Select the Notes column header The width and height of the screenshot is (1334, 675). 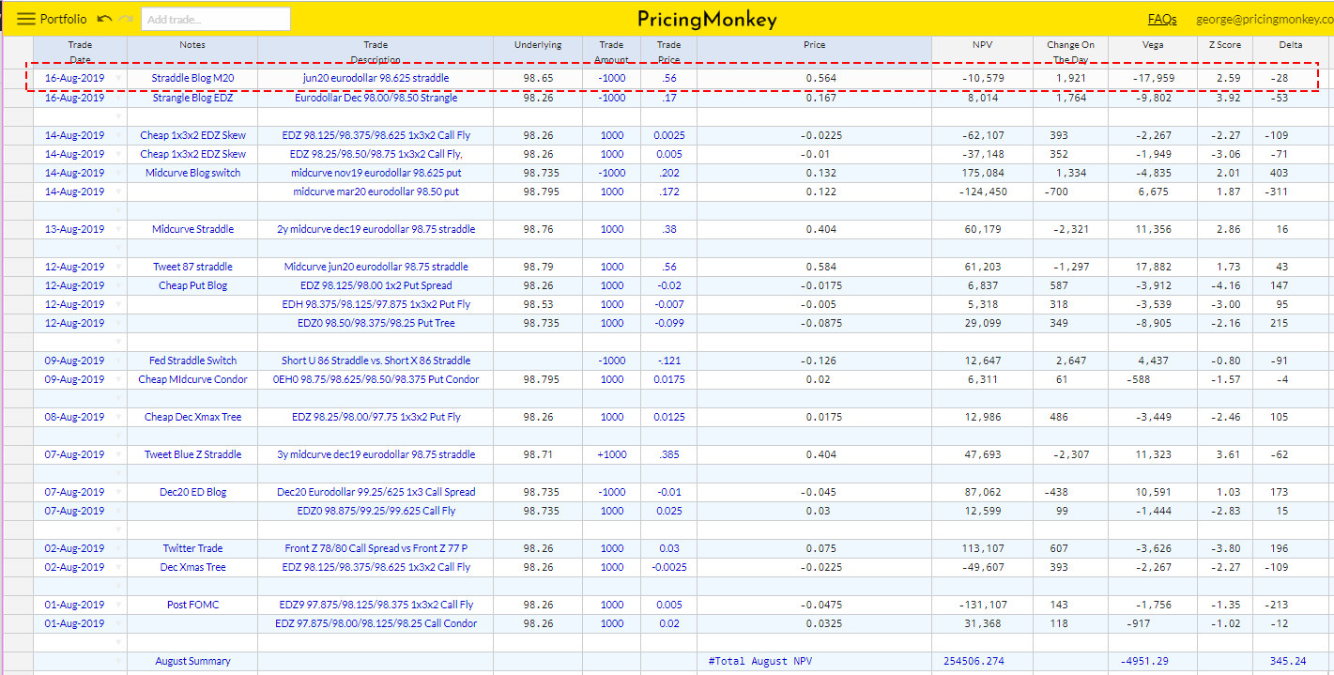tap(192, 52)
